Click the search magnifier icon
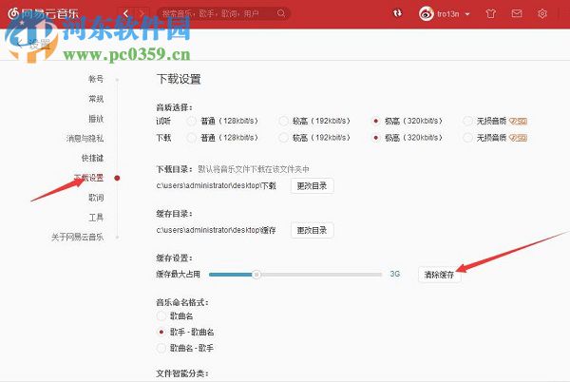Image resolution: width=570 pixels, height=382 pixels. coord(281,13)
